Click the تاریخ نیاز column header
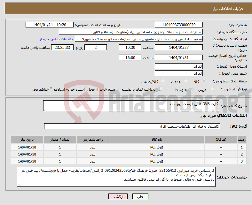Image resolution: width=252 pixels, height=205 pixels. click(27, 140)
